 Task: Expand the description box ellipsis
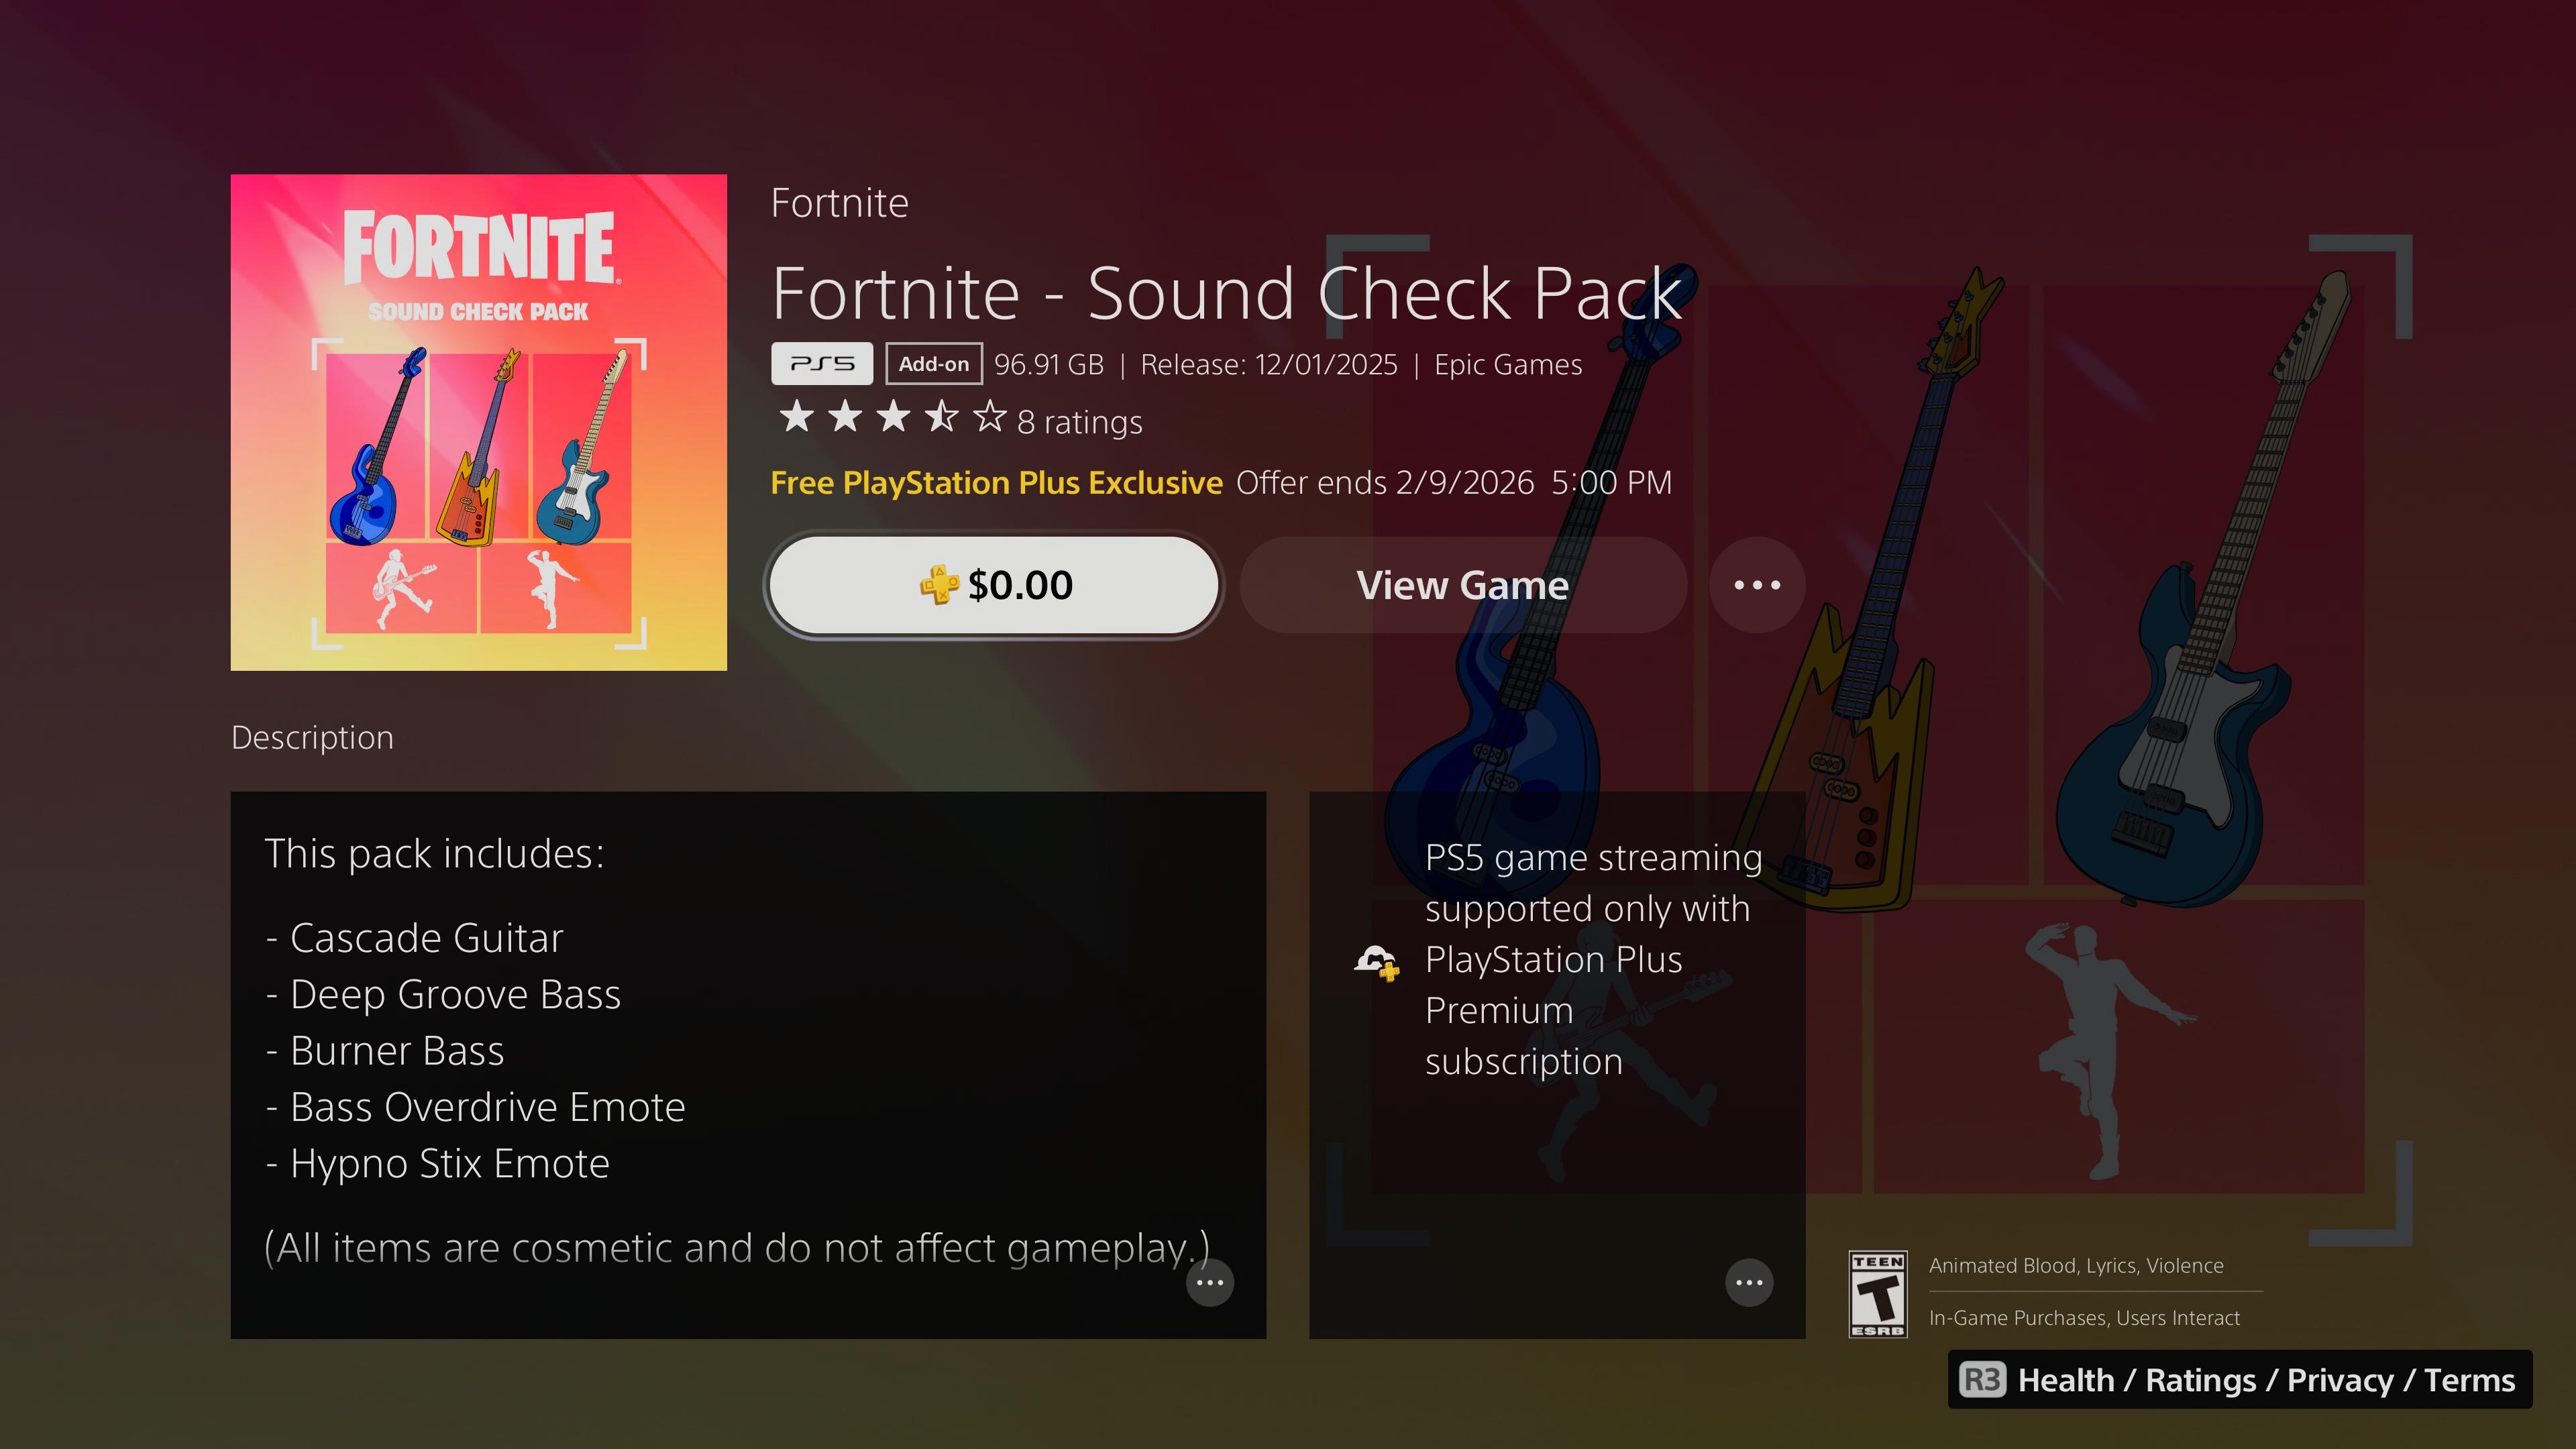(1210, 1283)
